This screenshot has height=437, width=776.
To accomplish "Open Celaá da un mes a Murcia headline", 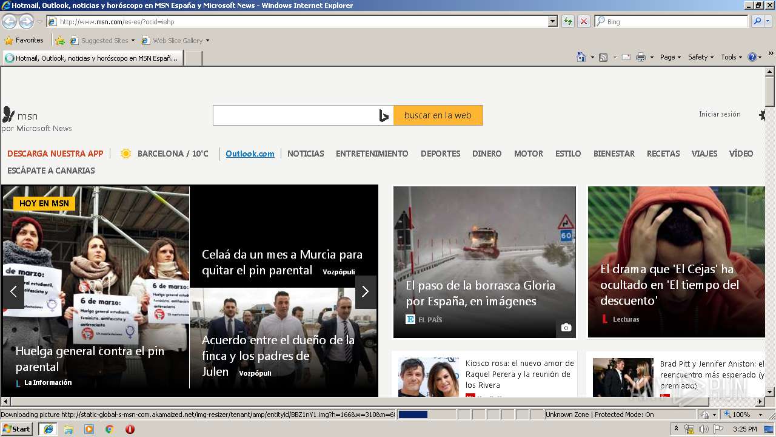I will click(x=282, y=262).
